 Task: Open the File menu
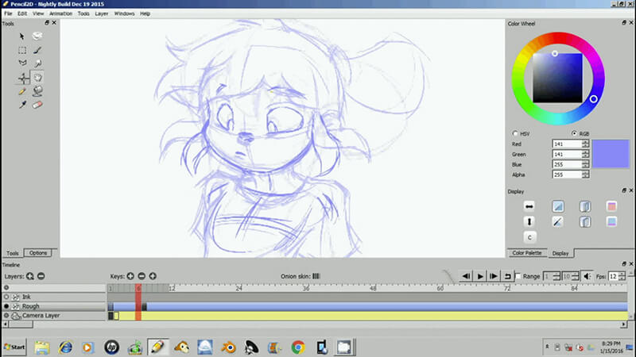click(x=8, y=13)
